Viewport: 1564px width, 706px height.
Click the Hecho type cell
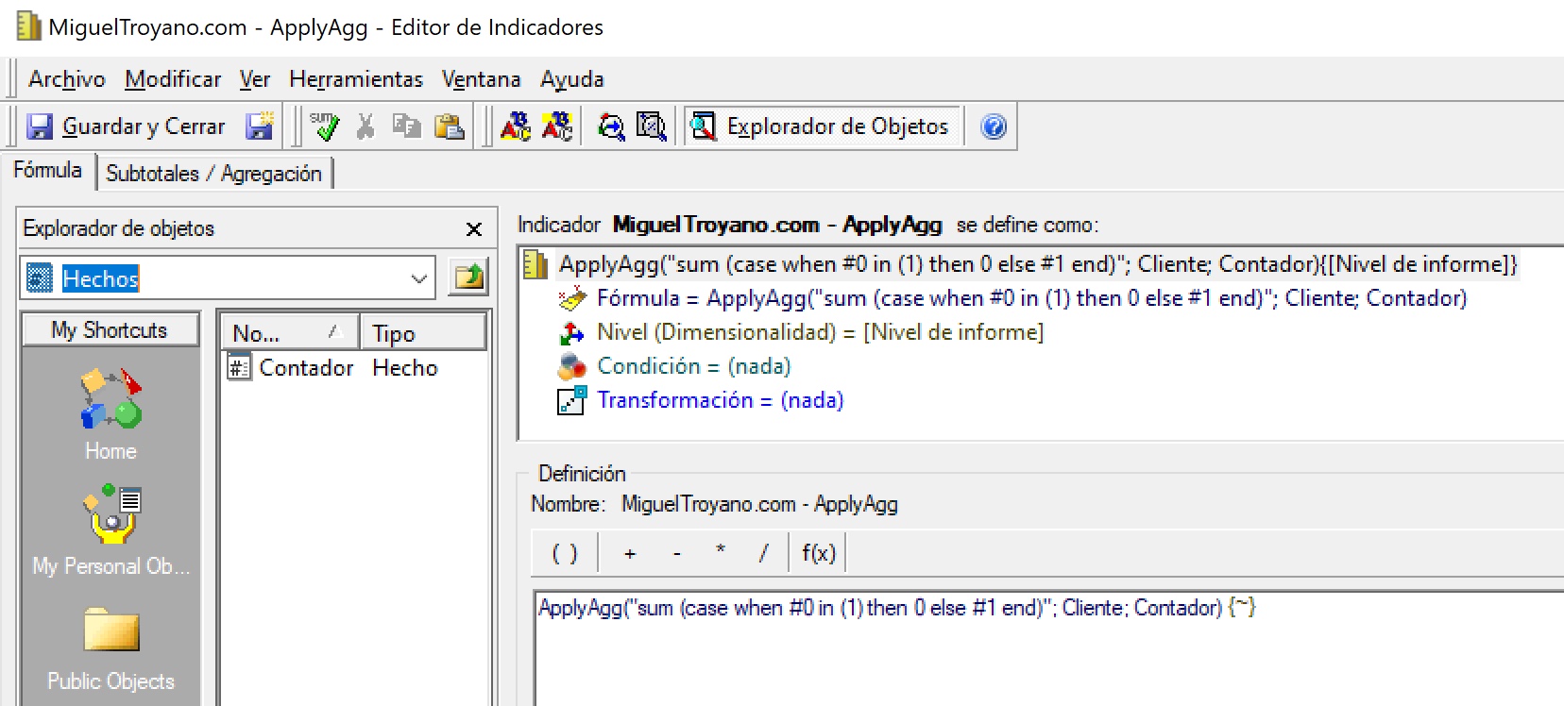point(405,368)
